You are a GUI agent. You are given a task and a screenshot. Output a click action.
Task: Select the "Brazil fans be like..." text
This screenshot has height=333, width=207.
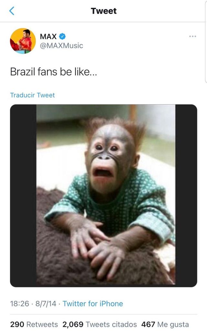pyautogui.click(x=53, y=72)
